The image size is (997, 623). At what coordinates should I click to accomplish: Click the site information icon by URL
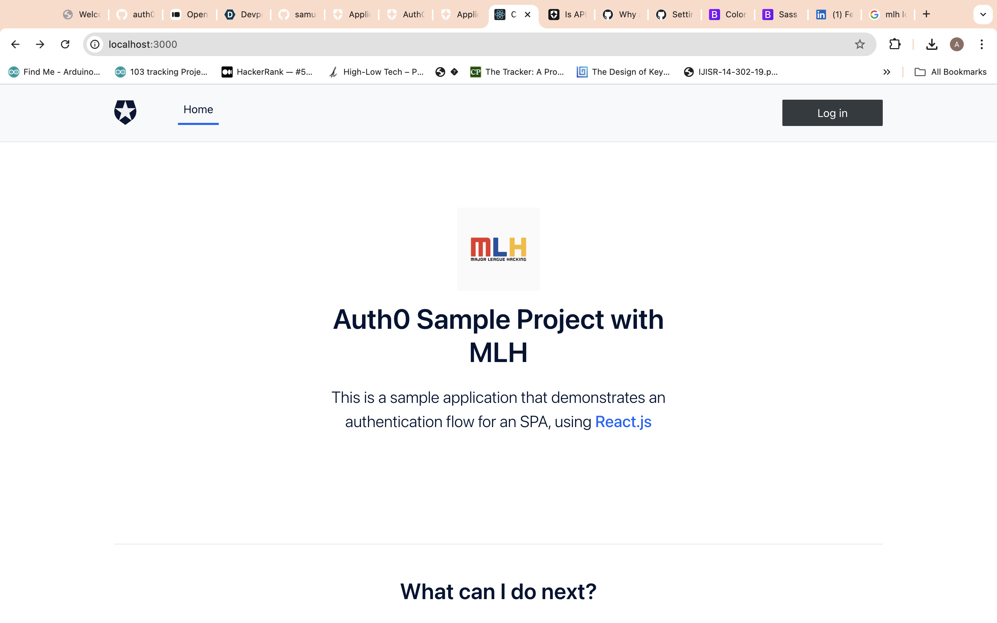[95, 44]
